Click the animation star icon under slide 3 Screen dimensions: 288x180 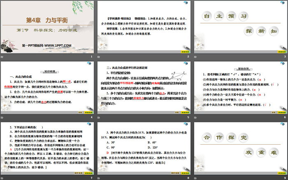pyautogui.click(x=195, y=57)
